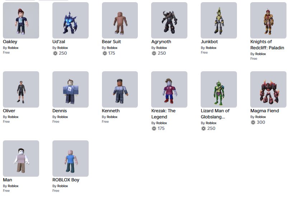Open the Lizard Man of Globslang title

[215, 114]
